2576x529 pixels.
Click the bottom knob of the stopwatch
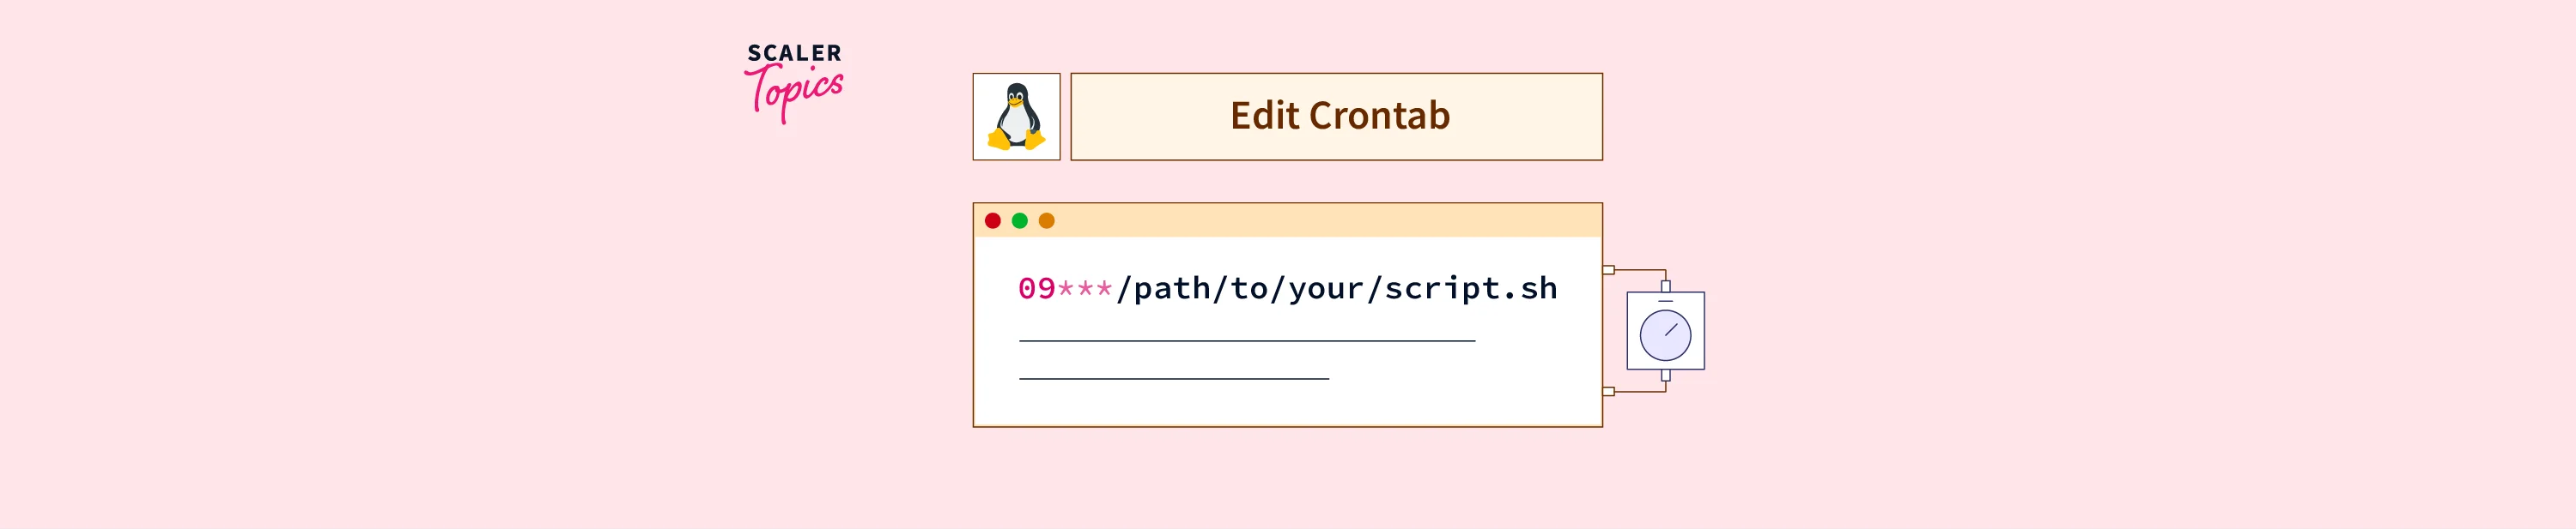[1665, 376]
